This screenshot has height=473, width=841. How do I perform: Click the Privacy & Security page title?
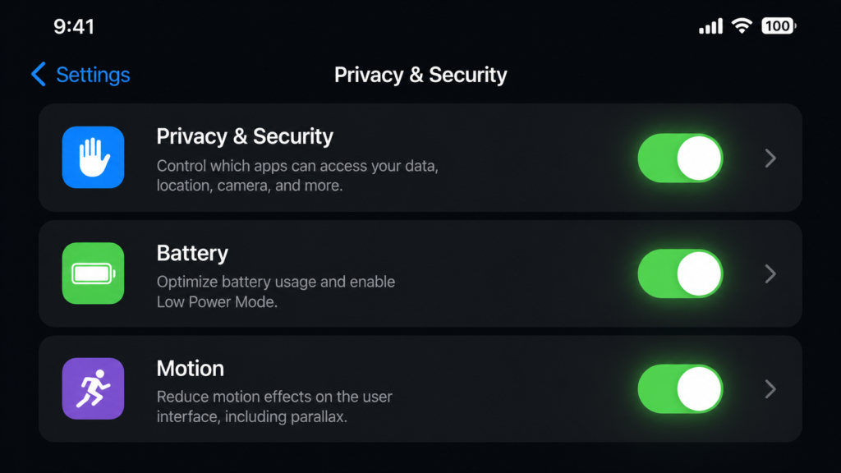point(420,75)
